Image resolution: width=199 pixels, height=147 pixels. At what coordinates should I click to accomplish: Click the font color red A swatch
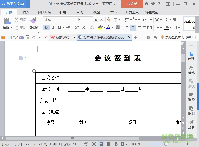coord(109,27)
